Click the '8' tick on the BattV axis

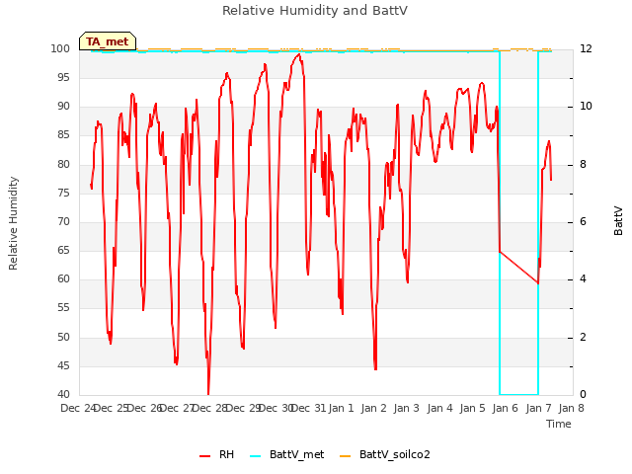pos(583,165)
